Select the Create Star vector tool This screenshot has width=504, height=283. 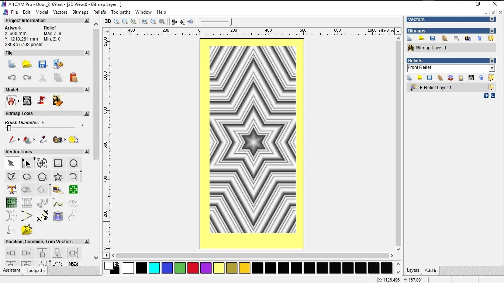58,177
